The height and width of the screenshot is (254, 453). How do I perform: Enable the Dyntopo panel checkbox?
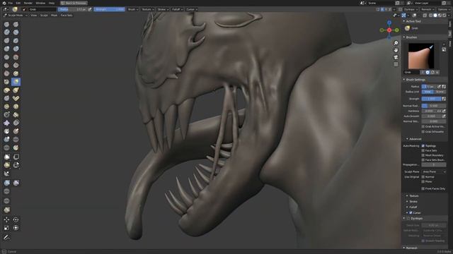click(x=408, y=218)
